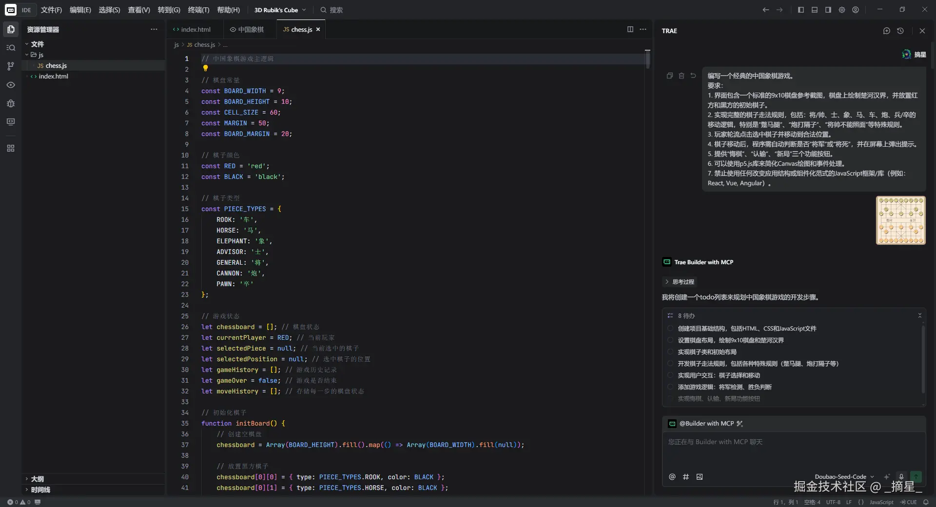
Task: Attach an image using the picture icon
Action: [x=700, y=477]
